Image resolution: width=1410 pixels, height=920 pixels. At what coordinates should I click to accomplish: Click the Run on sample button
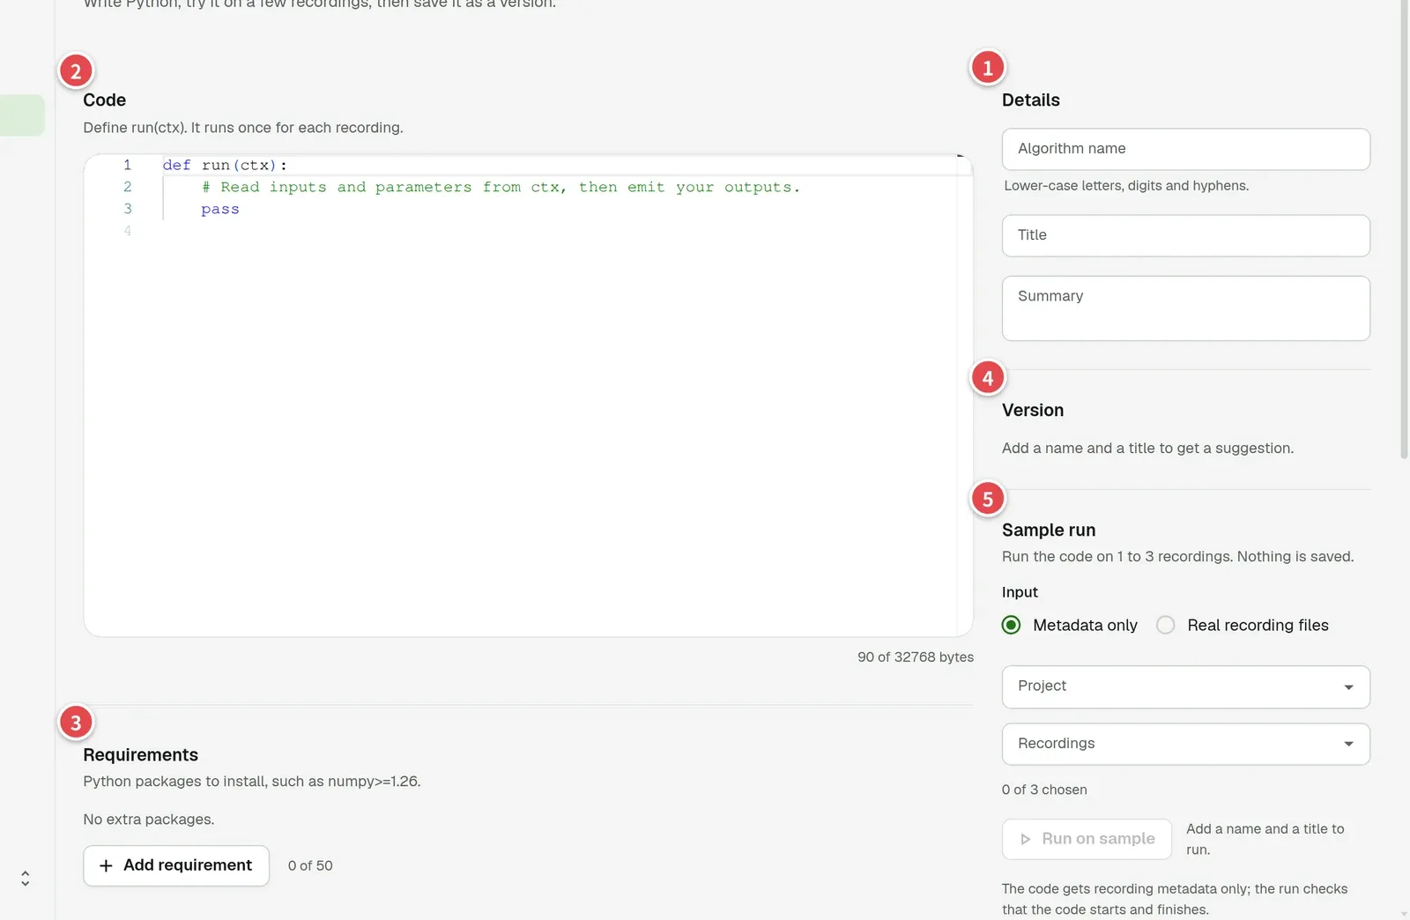coord(1087,839)
